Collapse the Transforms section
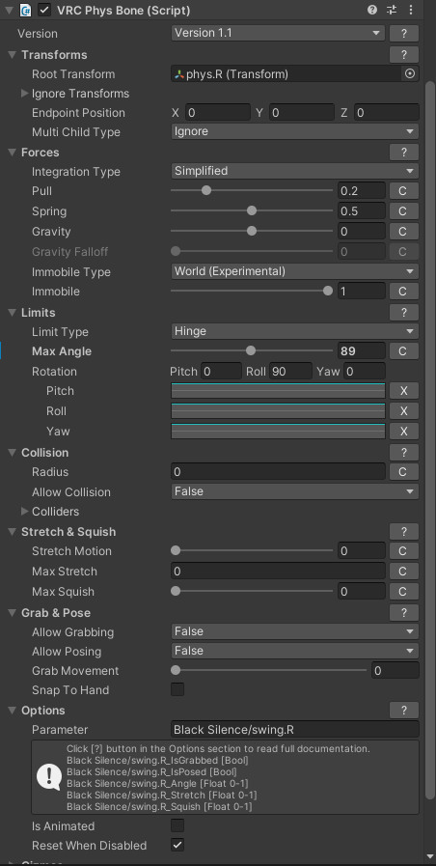This screenshot has height=866, width=436. (13, 55)
